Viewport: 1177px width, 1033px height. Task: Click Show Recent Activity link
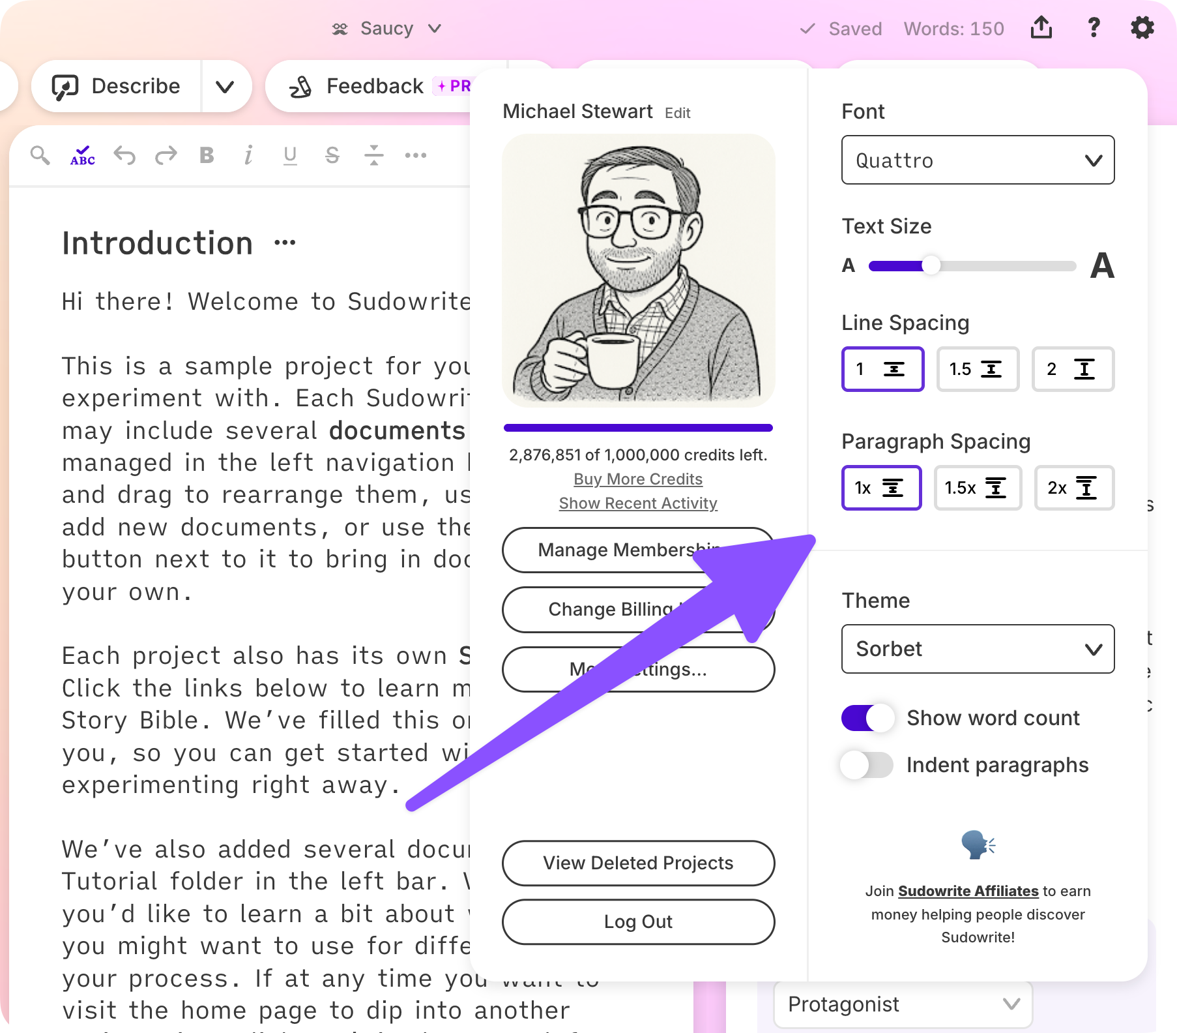pos(638,503)
